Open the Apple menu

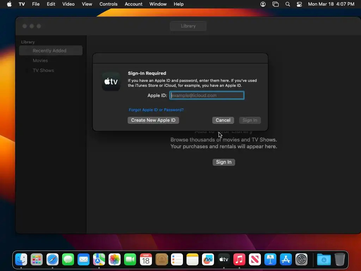point(9,4)
